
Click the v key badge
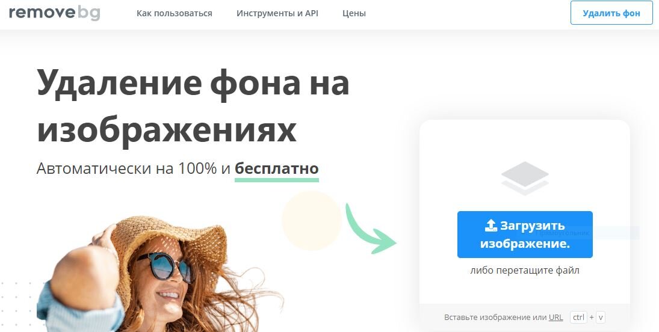pyautogui.click(x=601, y=318)
